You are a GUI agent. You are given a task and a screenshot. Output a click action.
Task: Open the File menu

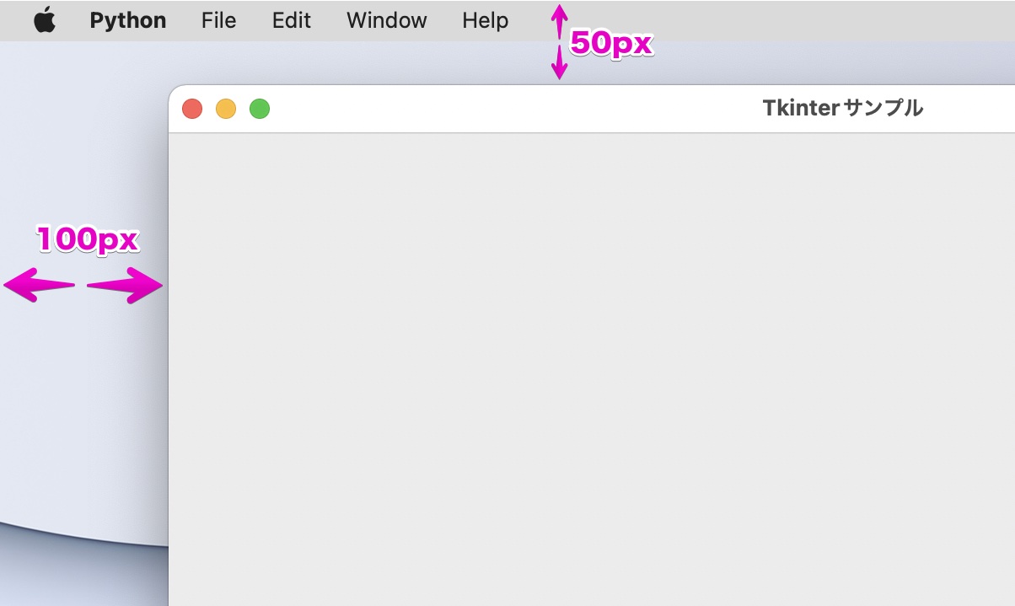click(x=218, y=19)
